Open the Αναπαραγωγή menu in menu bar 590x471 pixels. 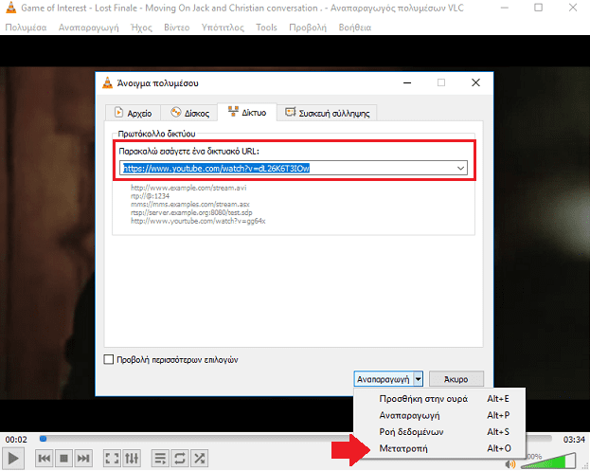point(88,27)
